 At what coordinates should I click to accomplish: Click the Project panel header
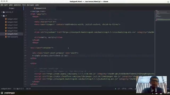pos(12,8)
